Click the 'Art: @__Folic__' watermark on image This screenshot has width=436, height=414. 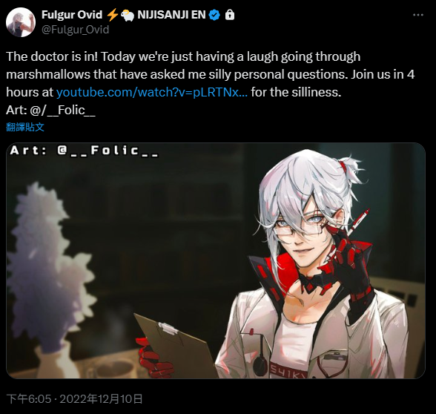point(85,151)
